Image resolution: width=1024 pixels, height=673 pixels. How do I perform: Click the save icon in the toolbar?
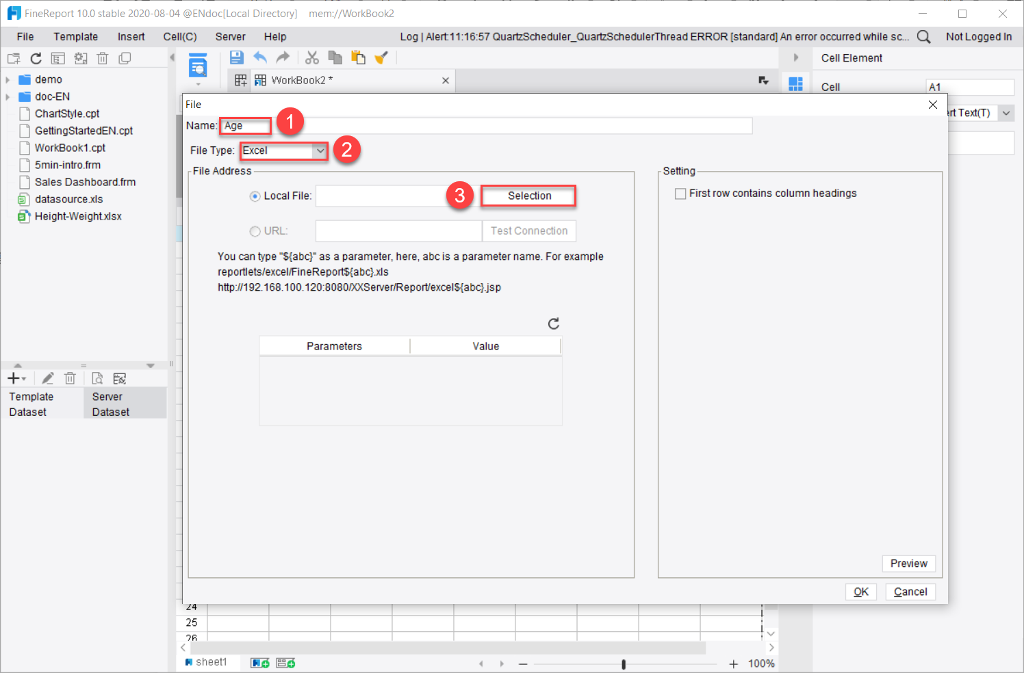click(236, 57)
